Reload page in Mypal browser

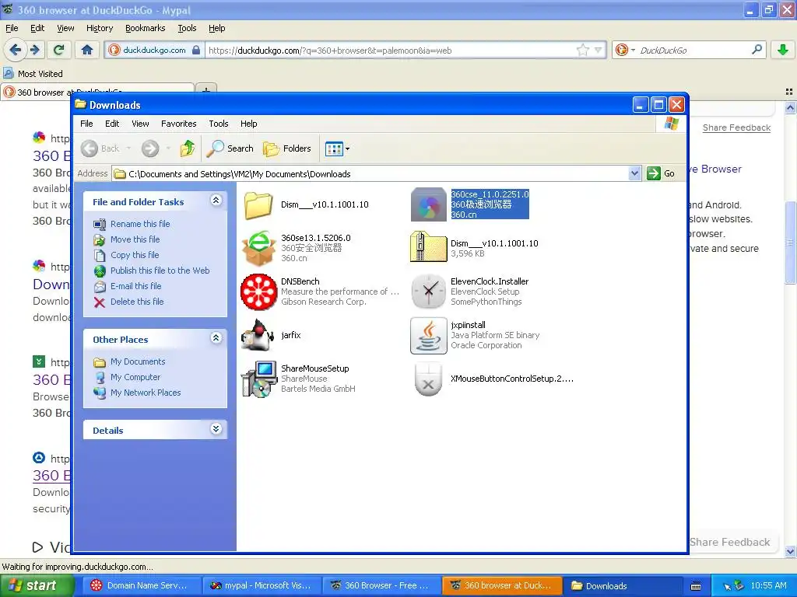point(58,50)
